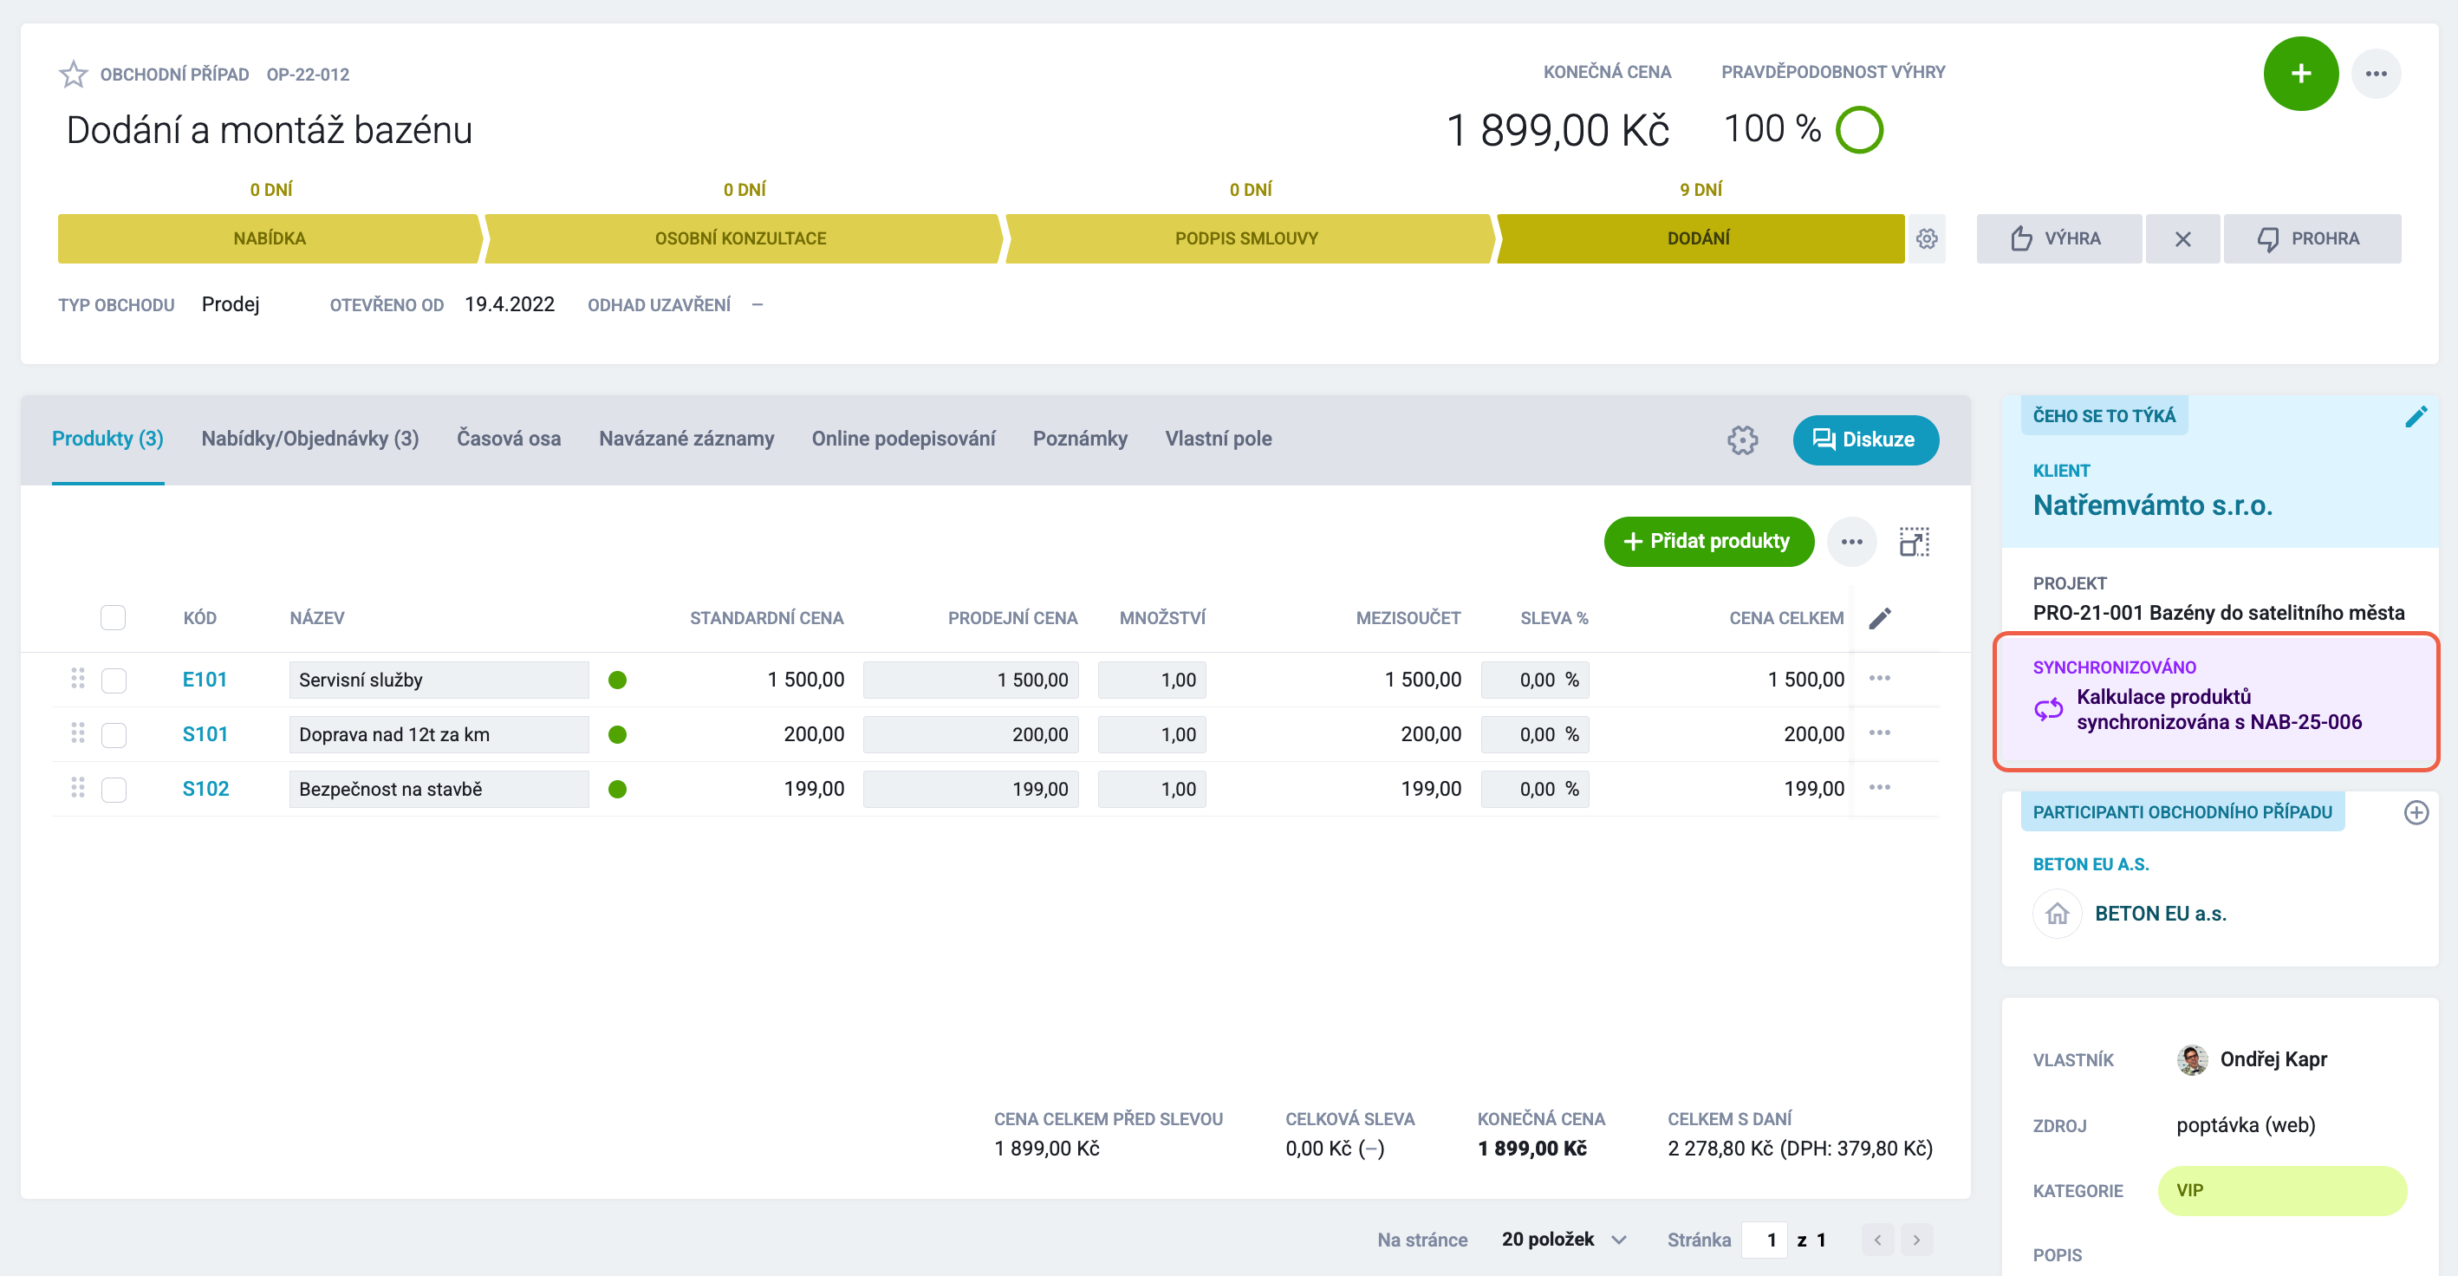Expand product table to fullscreen icon
Image resolution: width=2458 pixels, height=1276 pixels.
point(1913,542)
